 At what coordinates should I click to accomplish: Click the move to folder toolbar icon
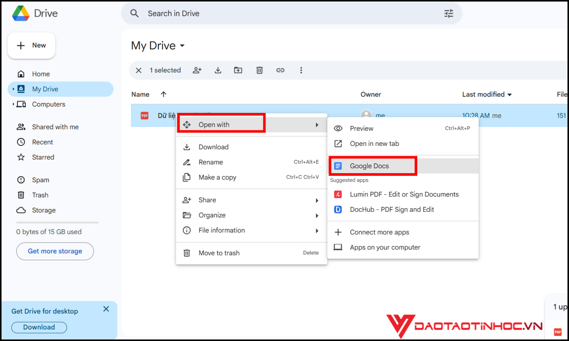[238, 70]
